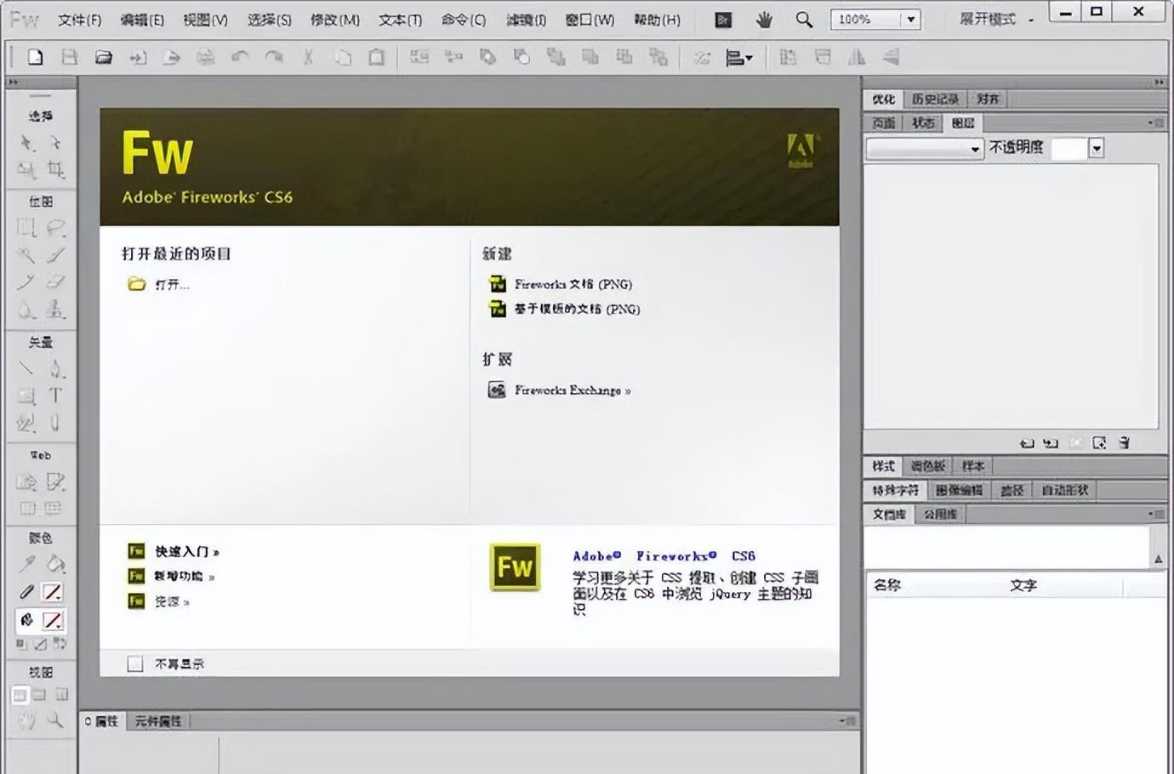This screenshot has height=774, width=1174.
Task: Select the Pointer tool in the Tools panel
Action: click(x=26, y=142)
